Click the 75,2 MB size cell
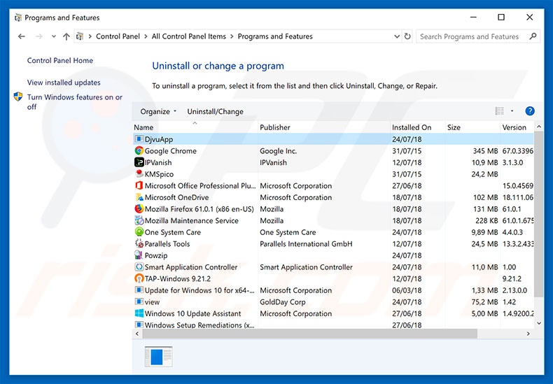Image resolution: width=553 pixels, height=384 pixels. (484, 302)
